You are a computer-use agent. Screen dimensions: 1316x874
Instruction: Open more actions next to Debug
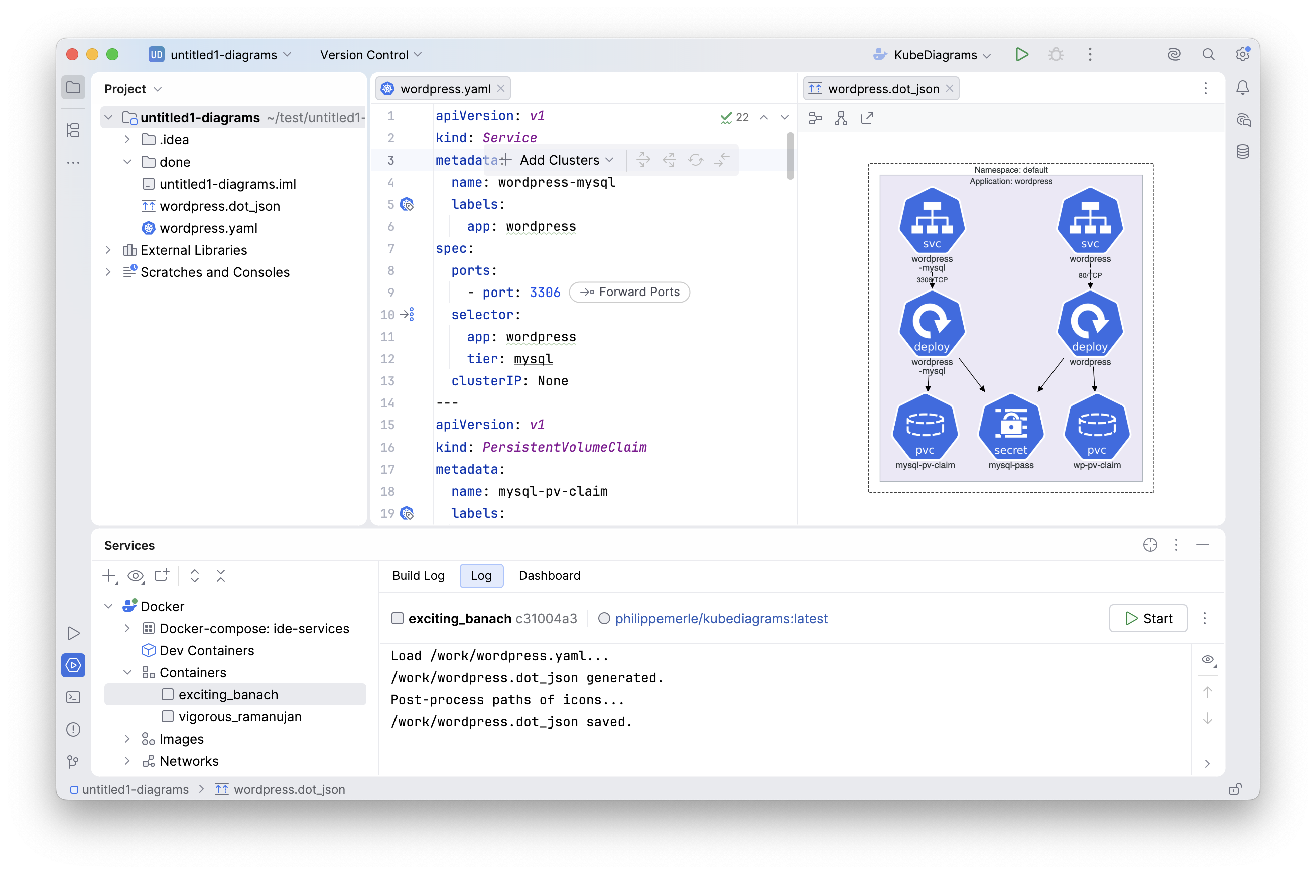point(1090,55)
